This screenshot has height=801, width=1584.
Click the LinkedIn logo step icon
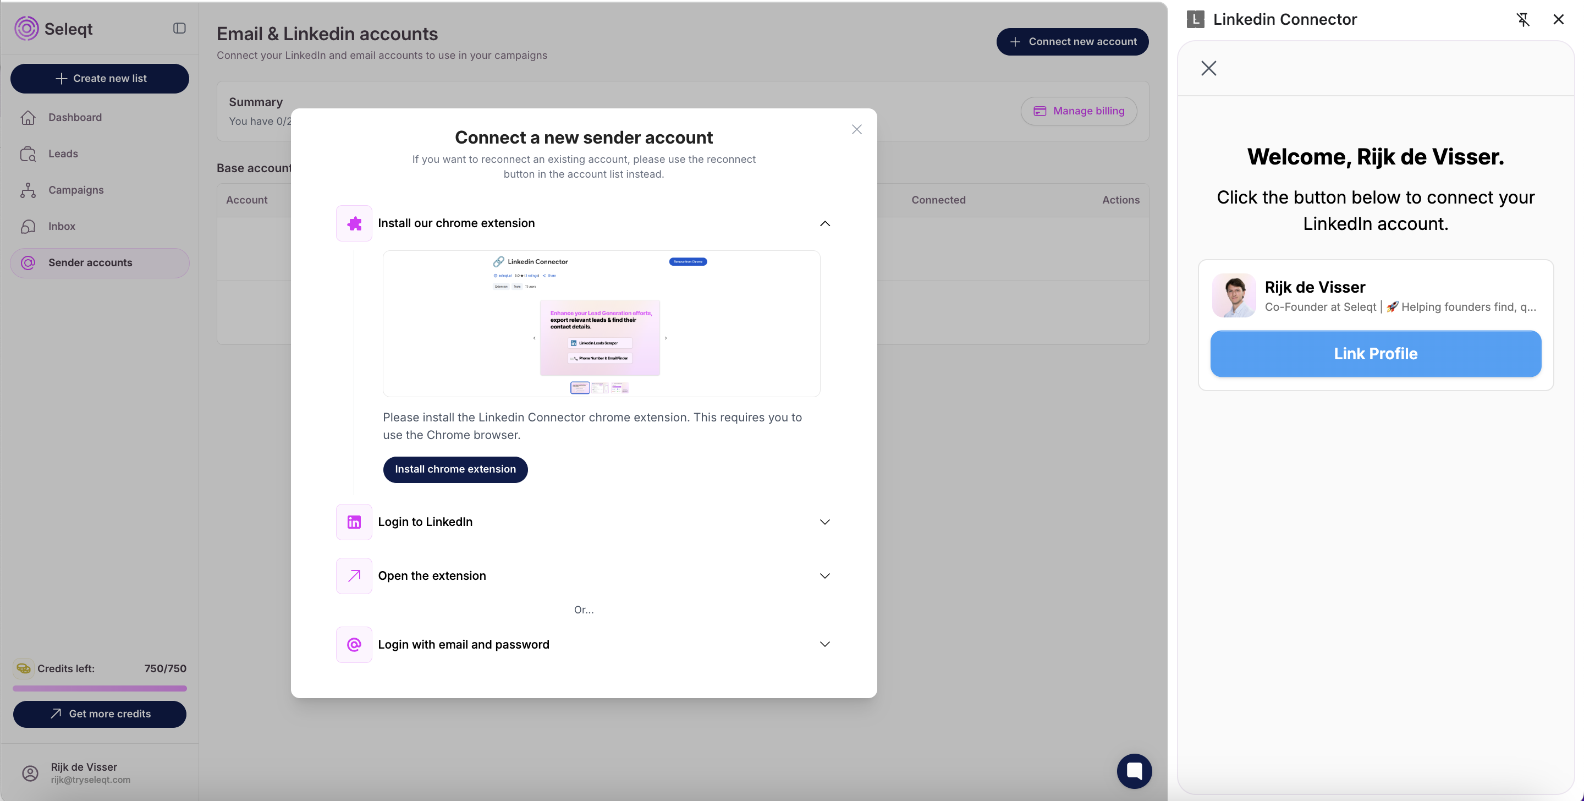pyautogui.click(x=354, y=522)
